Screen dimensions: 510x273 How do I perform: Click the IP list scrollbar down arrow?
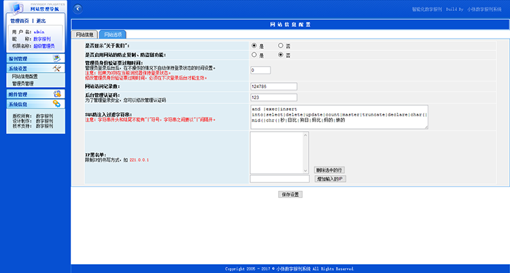pyautogui.click(x=305, y=170)
